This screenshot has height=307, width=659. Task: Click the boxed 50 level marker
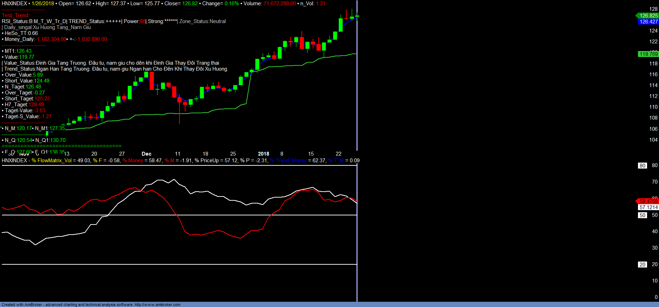pyautogui.click(x=642, y=215)
